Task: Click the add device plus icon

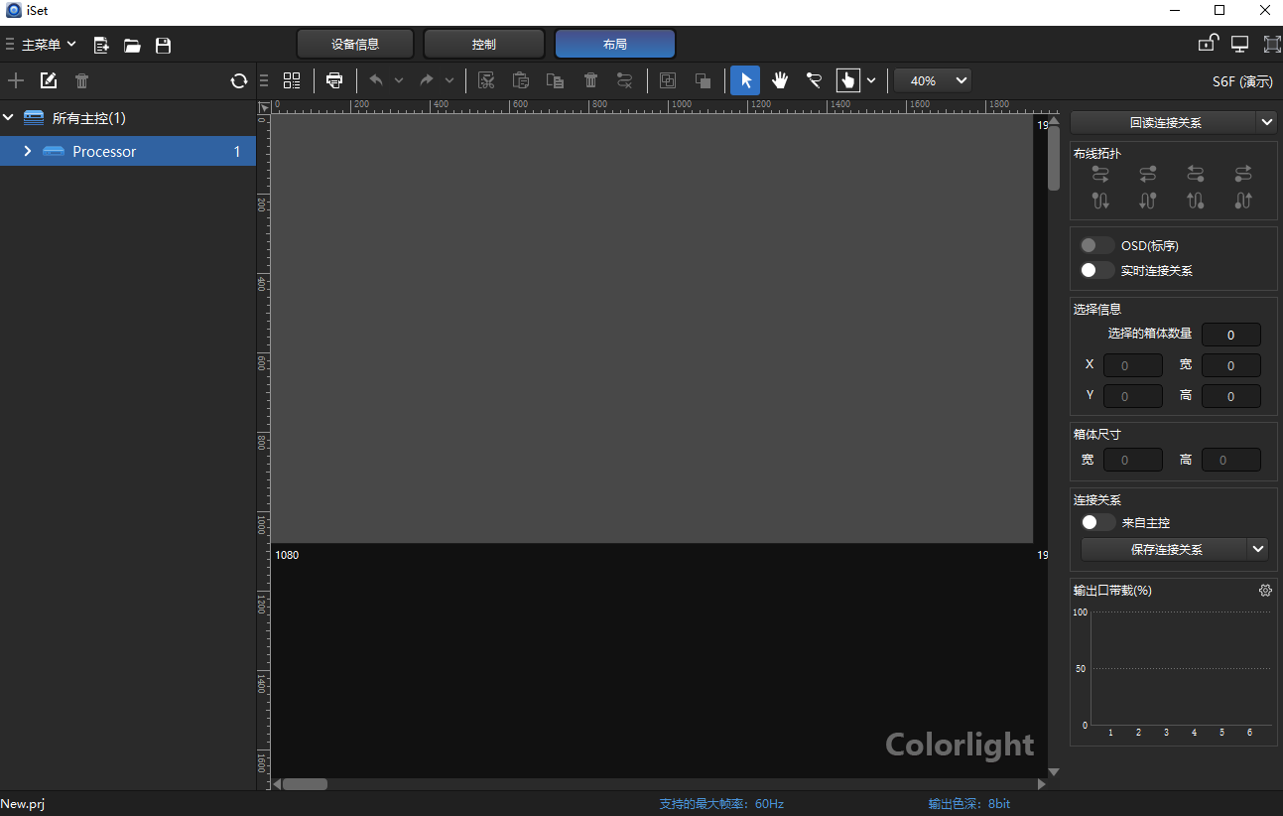Action: point(16,81)
